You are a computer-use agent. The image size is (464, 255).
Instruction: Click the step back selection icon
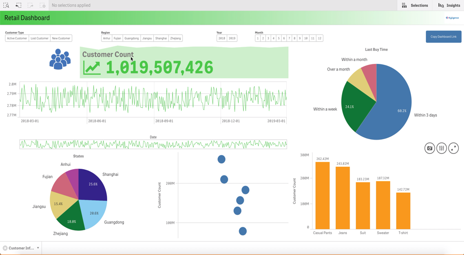pos(18,5)
